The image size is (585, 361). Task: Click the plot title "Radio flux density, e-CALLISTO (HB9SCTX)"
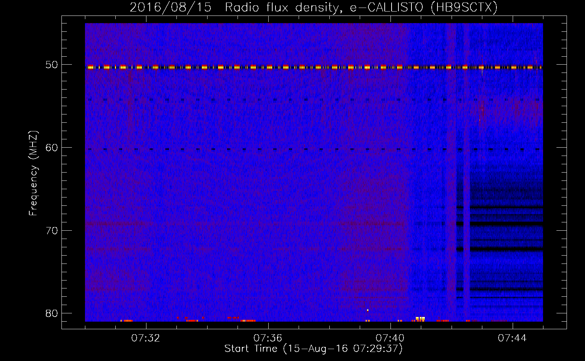361,8
